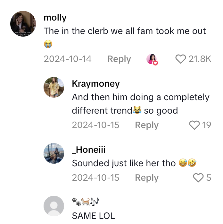Open the creator-liked avatar badge on molly's comment

[x=152, y=59]
